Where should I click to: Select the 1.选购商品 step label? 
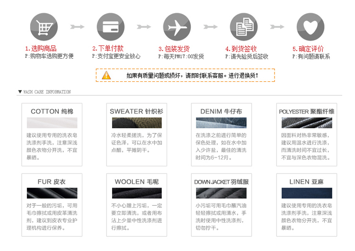coord(41,48)
